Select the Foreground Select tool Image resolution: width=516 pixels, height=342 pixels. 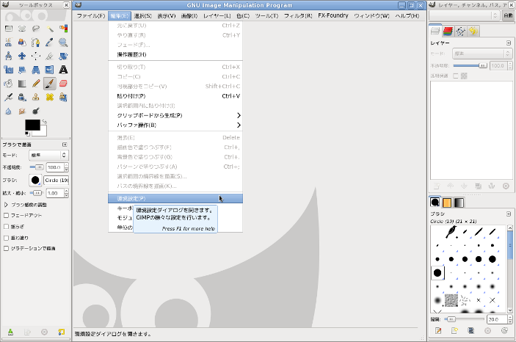[x=22, y=43]
